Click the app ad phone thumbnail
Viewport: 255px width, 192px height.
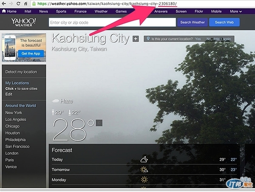point(10,48)
